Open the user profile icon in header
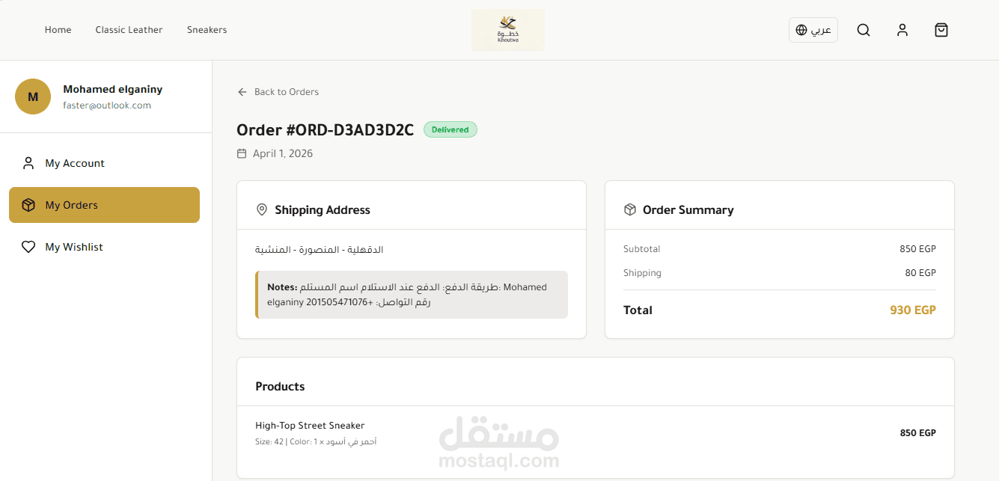This screenshot has width=999, height=481. [x=902, y=30]
